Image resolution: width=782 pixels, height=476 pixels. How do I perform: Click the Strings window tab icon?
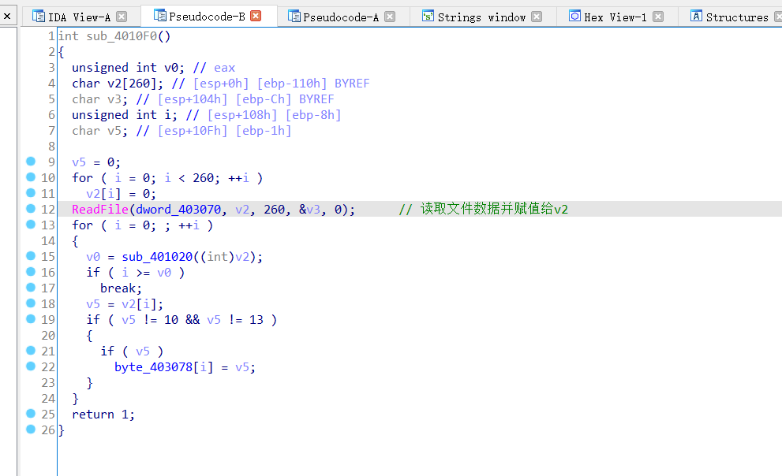428,15
